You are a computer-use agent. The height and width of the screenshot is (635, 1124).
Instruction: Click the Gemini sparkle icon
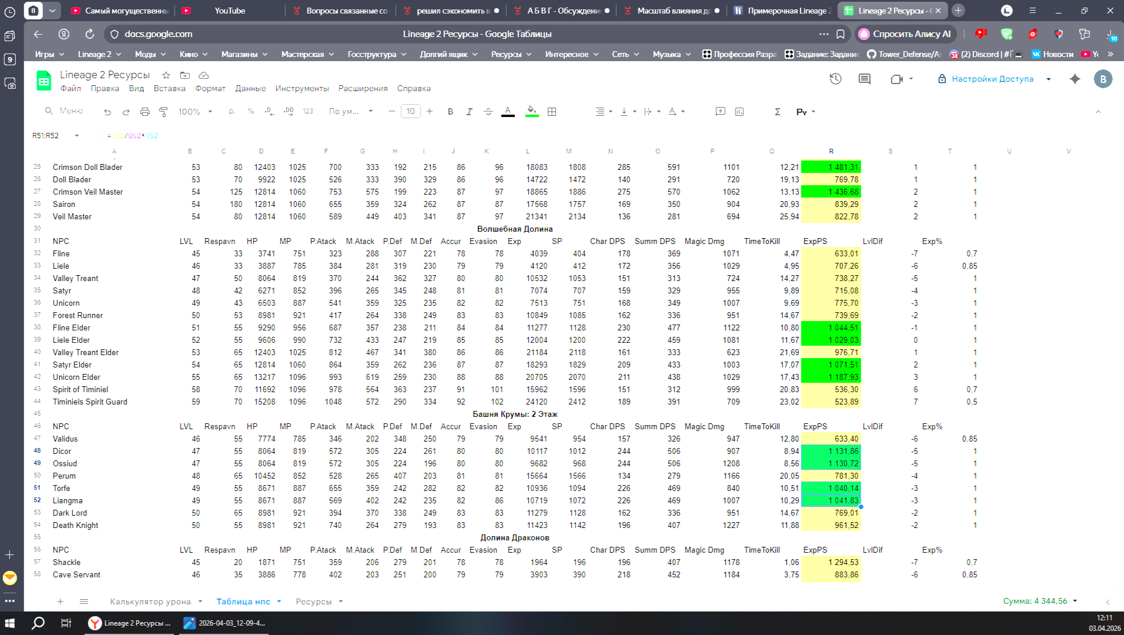1075,79
